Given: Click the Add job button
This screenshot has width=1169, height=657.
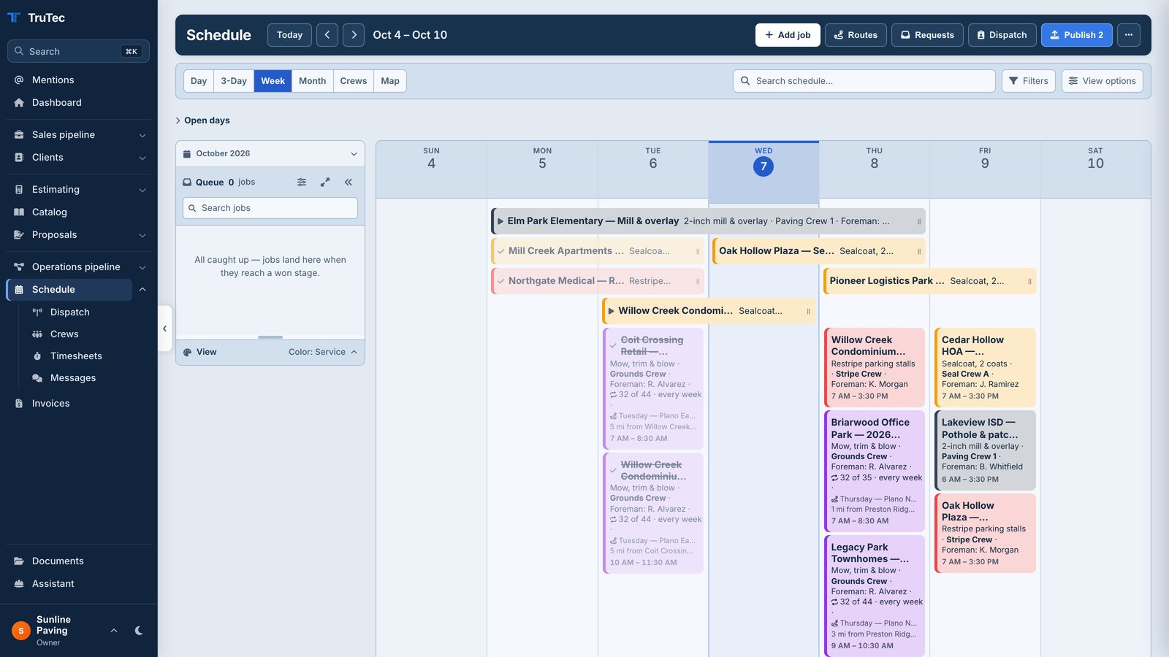Looking at the screenshot, I should click(x=788, y=35).
